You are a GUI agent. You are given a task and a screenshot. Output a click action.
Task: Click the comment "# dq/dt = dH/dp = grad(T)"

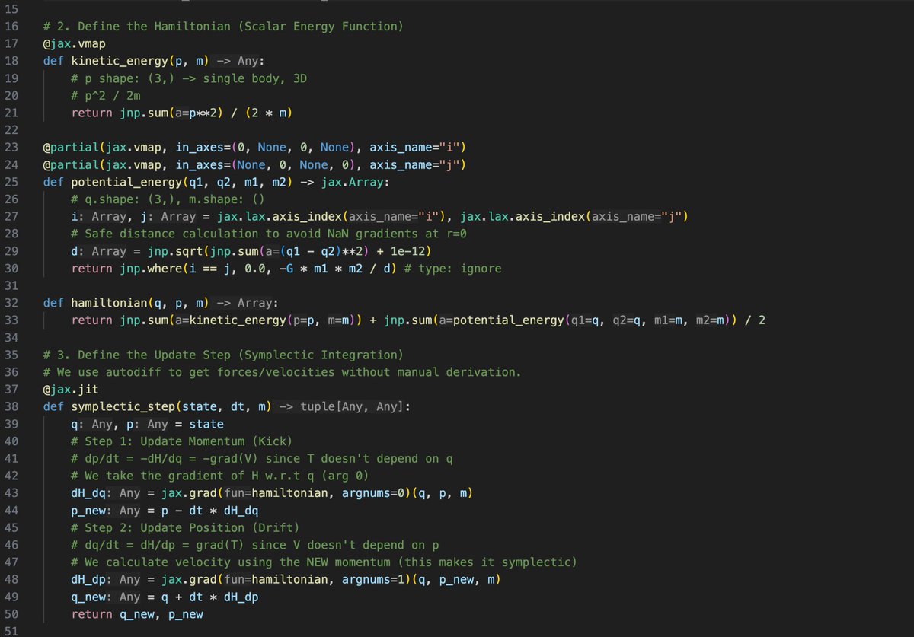point(256,546)
